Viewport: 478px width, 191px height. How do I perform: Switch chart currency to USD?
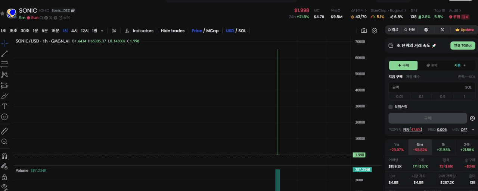(x=230, y=31)
